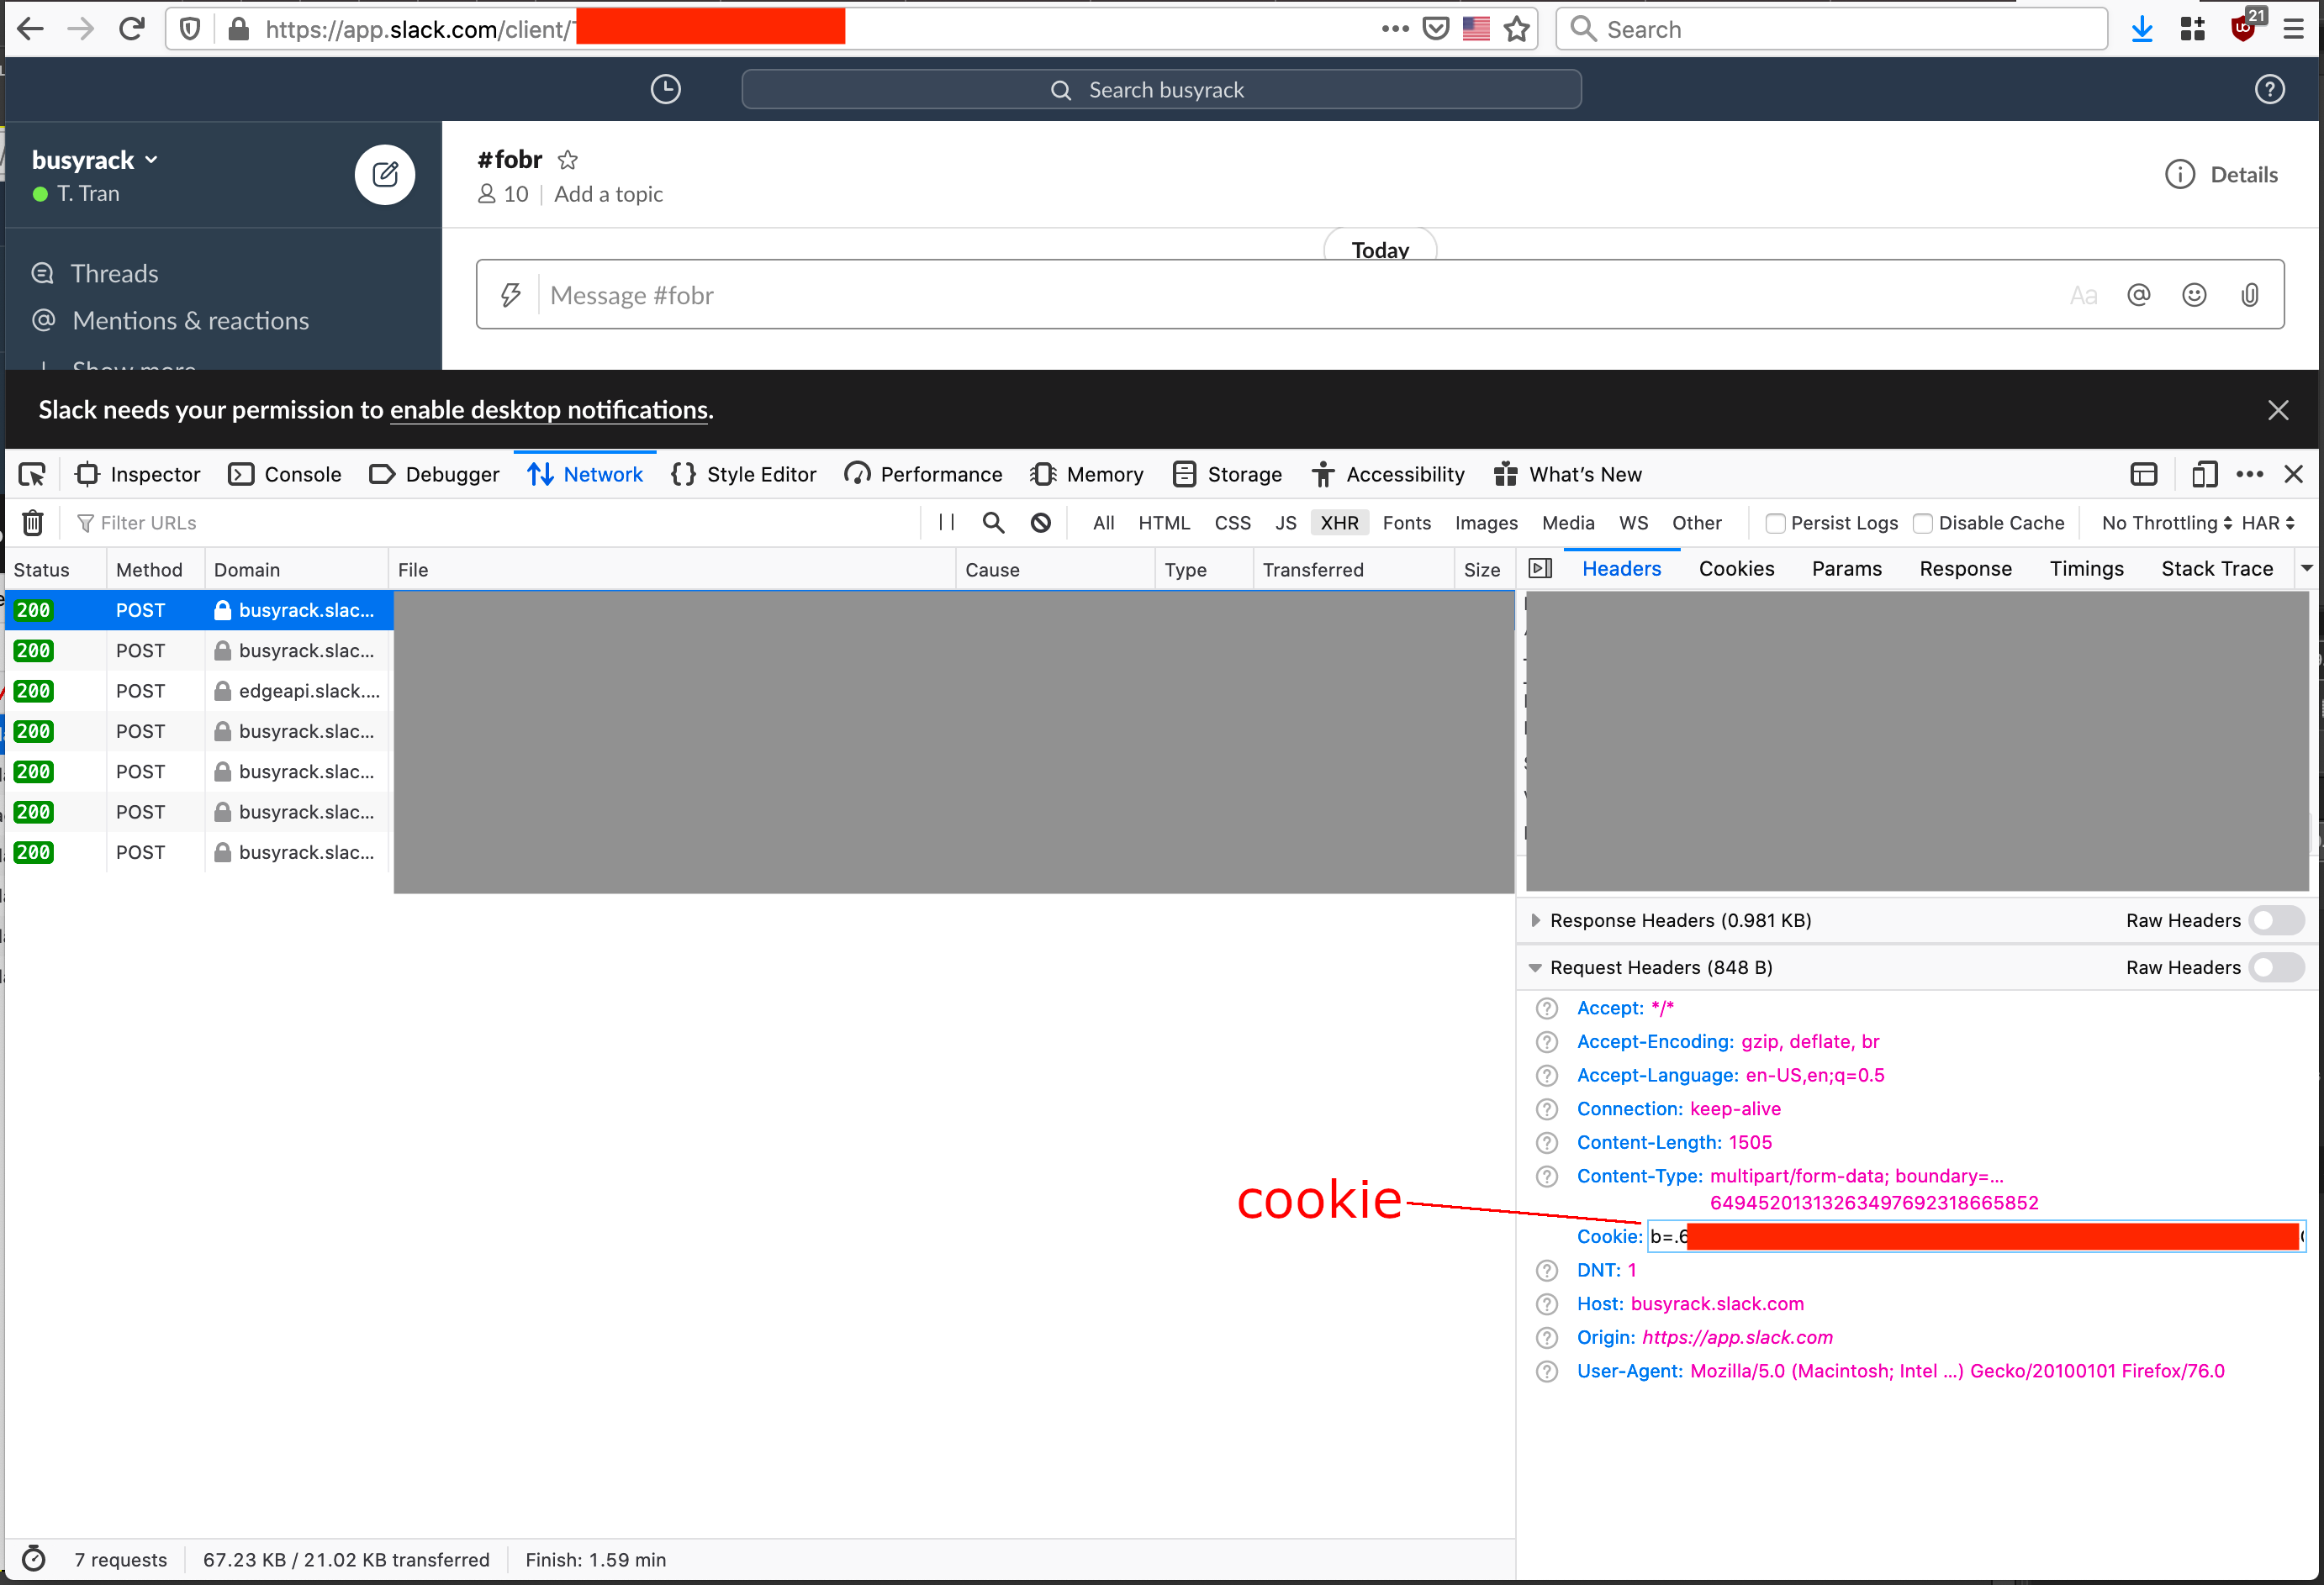Screen dimensions: 2324x1585
Task: Click enable desktop notifications link
Action: (549, 410)
